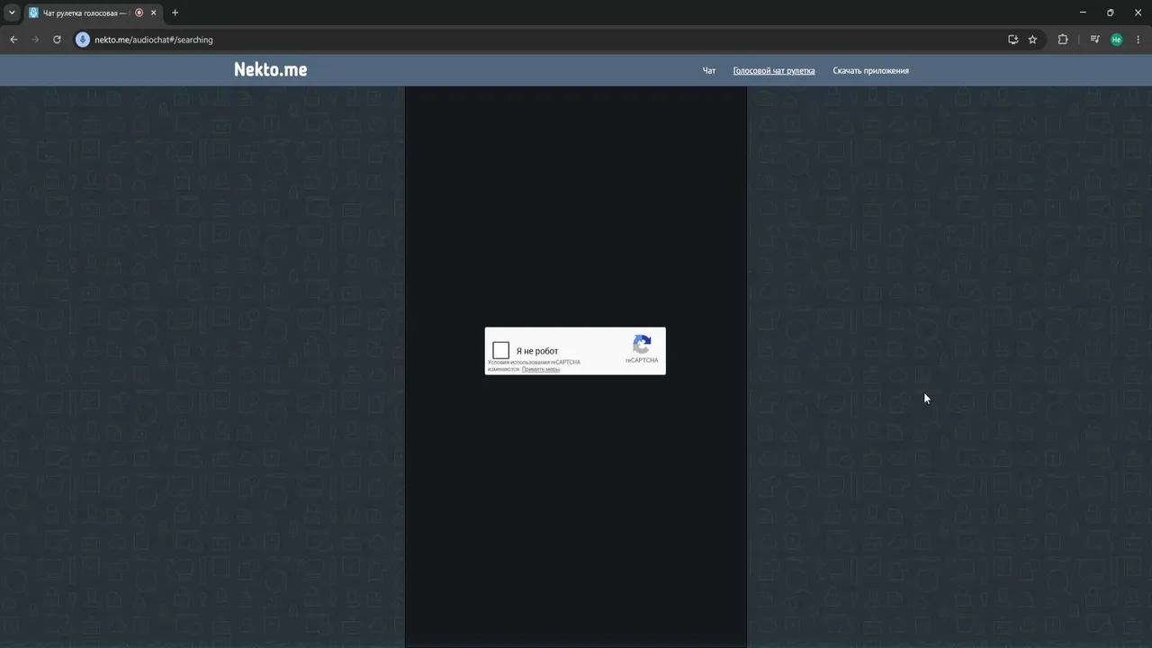
Task: Open the tab search dropdown arrow
Action: (x=12, y=13)
